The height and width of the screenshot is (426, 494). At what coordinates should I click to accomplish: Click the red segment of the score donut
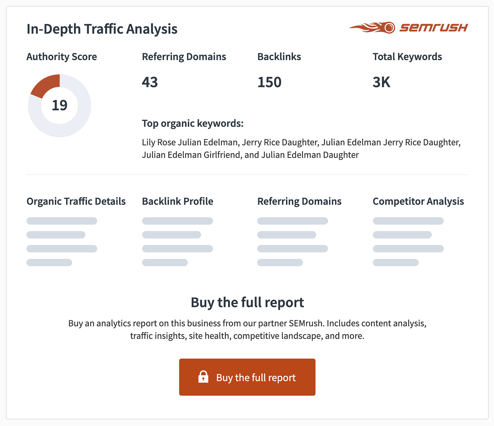pos(47,85)
